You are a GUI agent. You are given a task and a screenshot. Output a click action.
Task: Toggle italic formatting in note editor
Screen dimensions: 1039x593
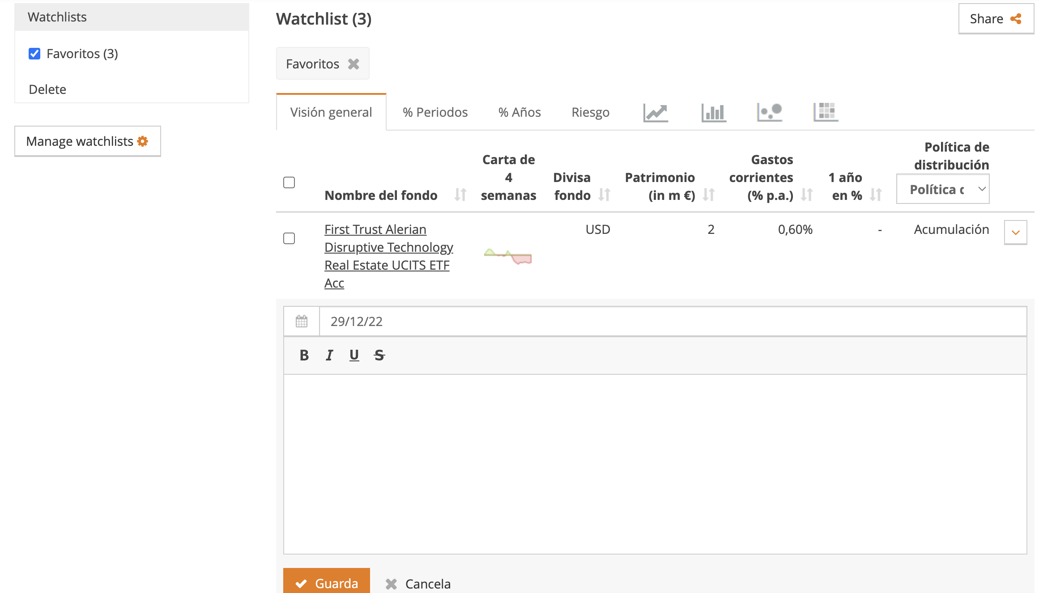[329, 356]
